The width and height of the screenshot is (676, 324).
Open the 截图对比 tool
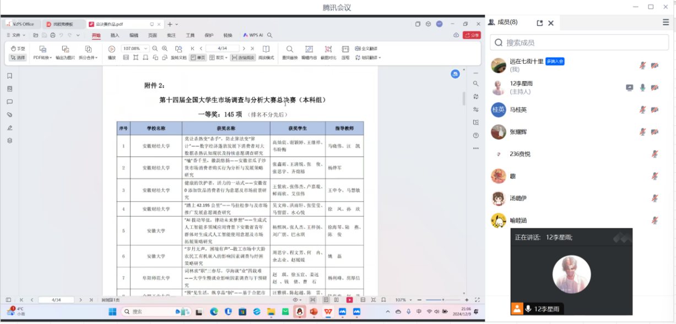(x=328, y=50)
